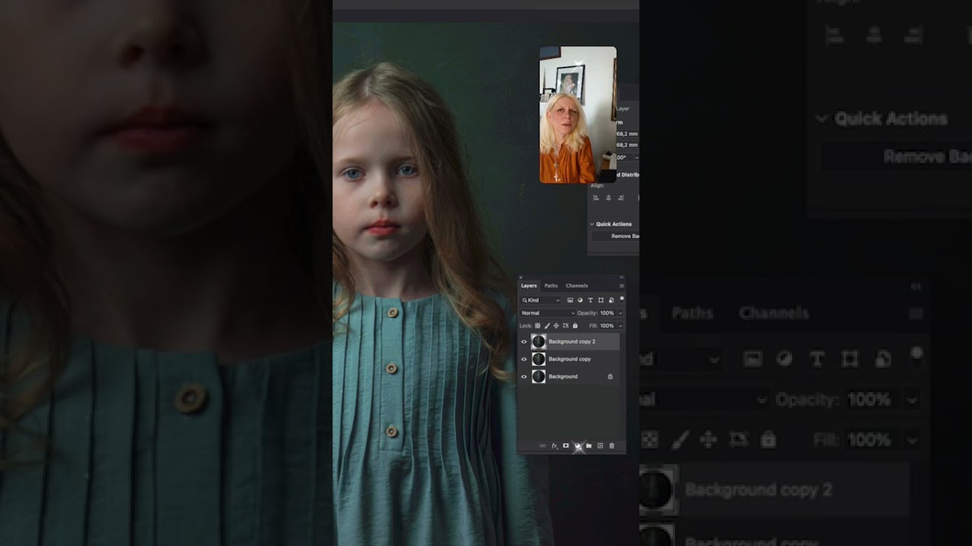Image resolution: width=972 pixels, height=546 pixels.
Task: Filter layers by pixel layers icon
Action: [570, 300]
